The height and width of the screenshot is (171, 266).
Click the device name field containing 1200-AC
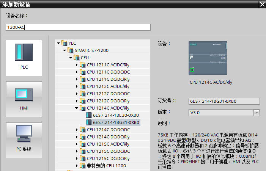78,27
